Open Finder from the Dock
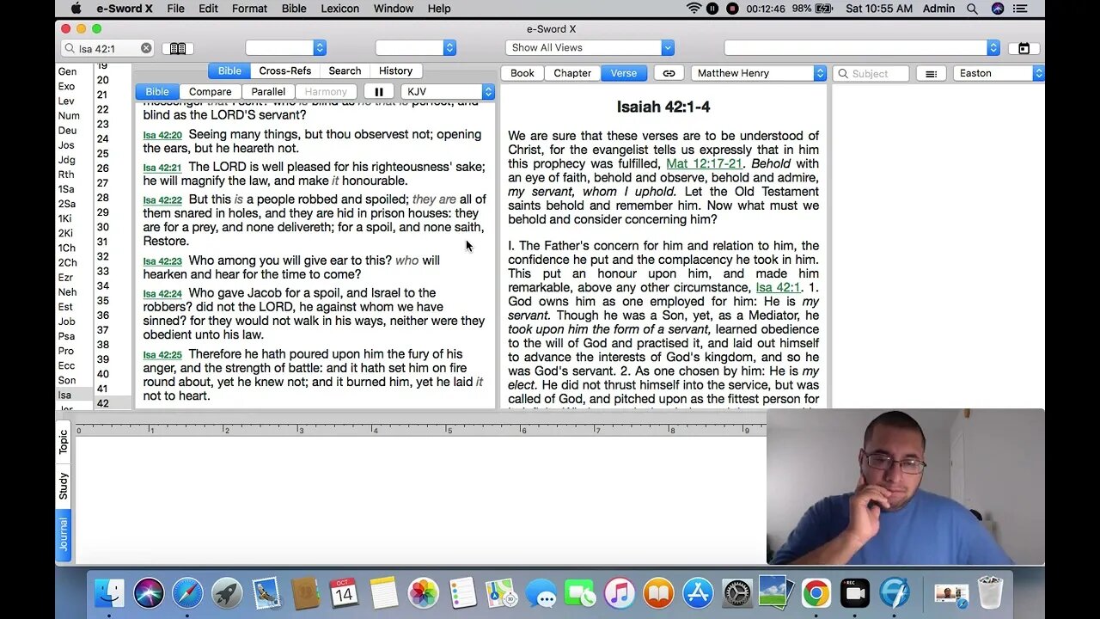The image size is (1100, 619). pyautogui.click(x=109, y=593)
